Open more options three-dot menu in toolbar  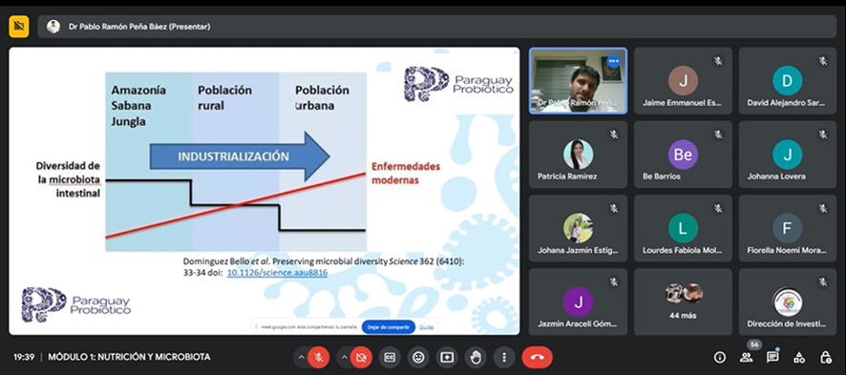click(504, 357)
